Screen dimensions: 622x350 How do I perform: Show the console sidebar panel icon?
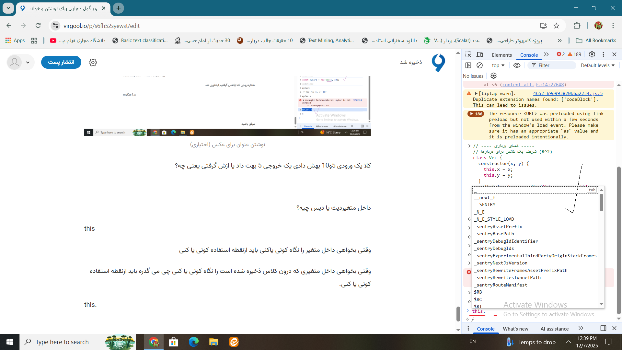[468, 65]
